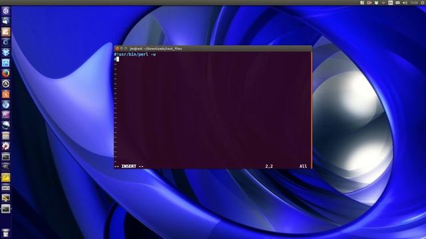Maximize the terminal window
Screen dimensions: 426x239
tap(126, 48)
